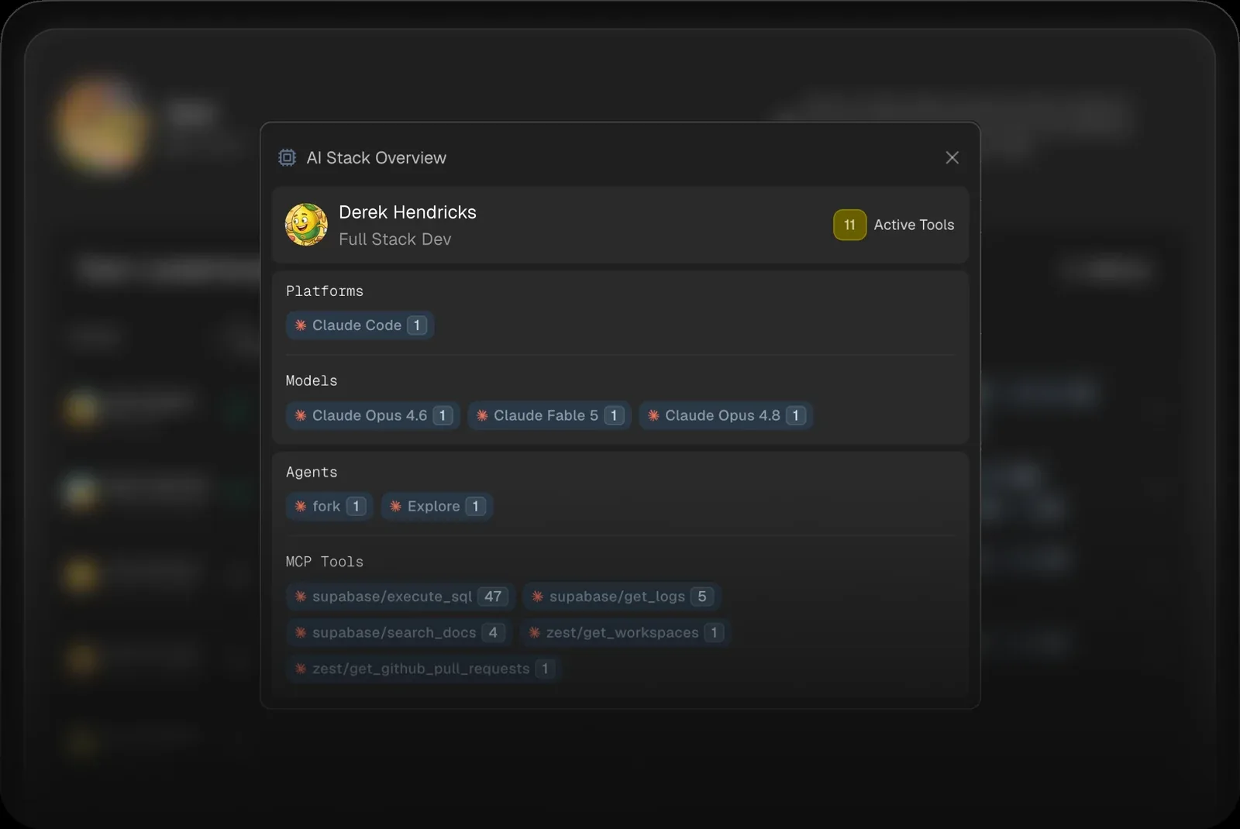
Task: Select the Claude Fable 5 model chip
Action: (549, 415)
